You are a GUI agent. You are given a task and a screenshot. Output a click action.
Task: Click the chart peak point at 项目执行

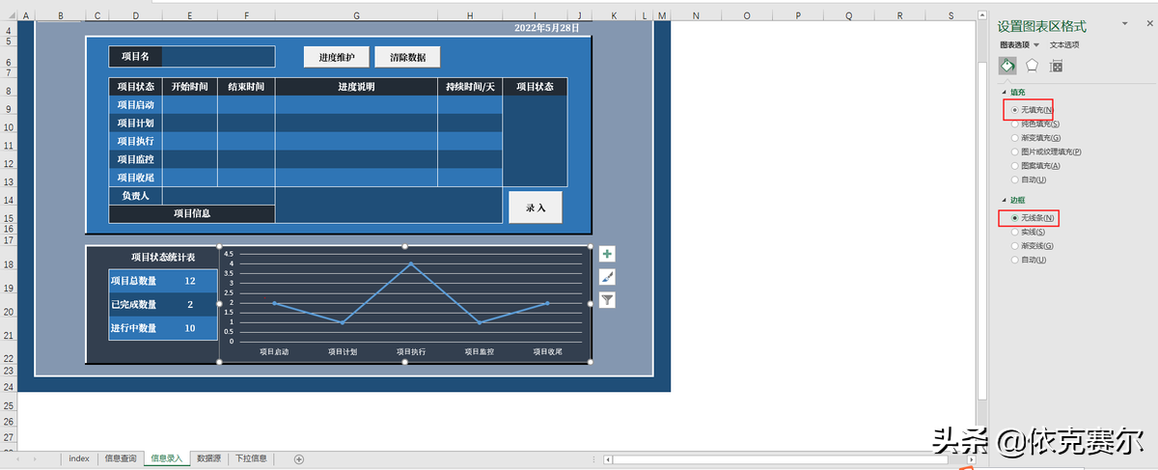410,263
